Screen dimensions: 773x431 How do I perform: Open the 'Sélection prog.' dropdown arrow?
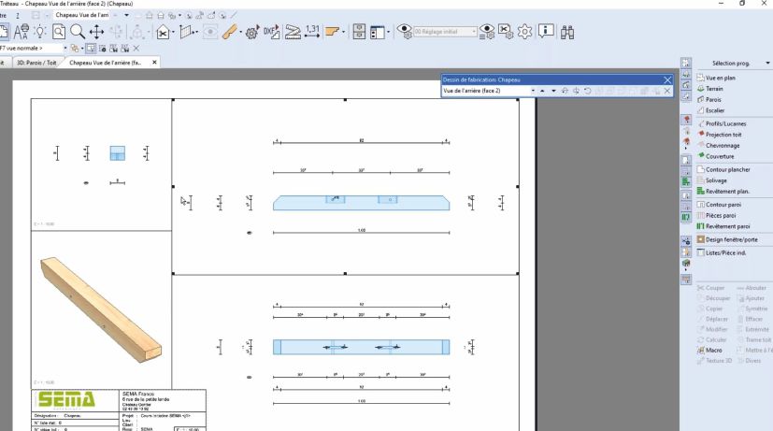[766, 63]
